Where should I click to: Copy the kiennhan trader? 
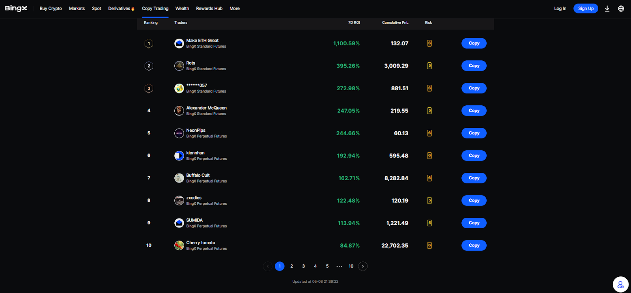[x=474, y=156]
